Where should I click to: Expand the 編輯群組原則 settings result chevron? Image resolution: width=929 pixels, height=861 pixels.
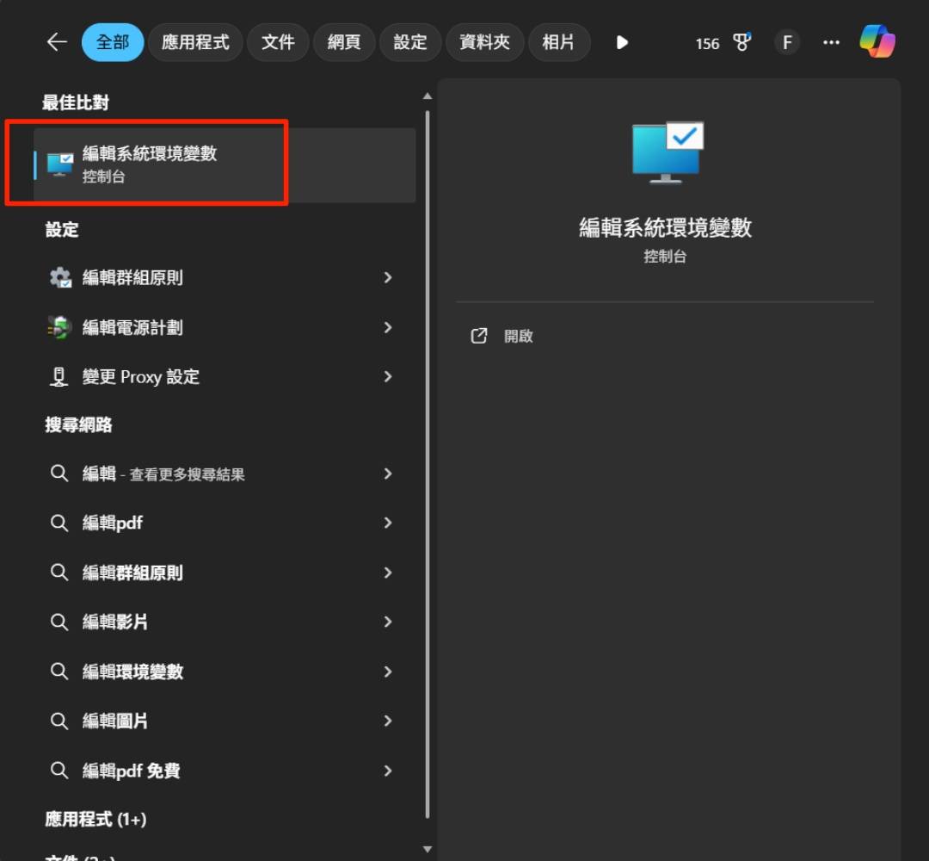click(x=388, y=277)
